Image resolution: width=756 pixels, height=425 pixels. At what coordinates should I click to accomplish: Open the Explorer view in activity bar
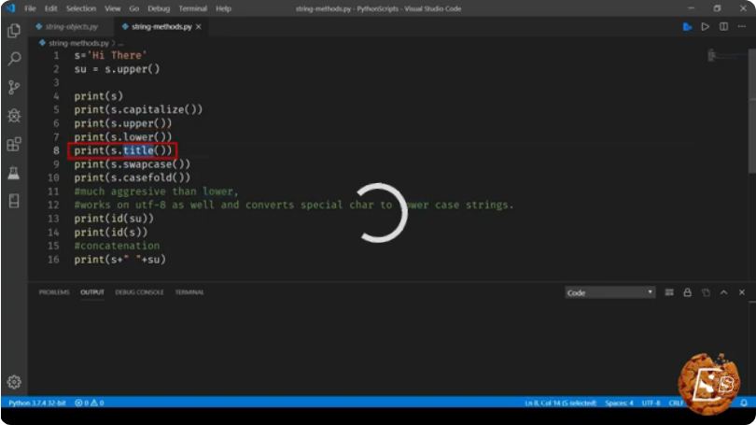click(x=14, y=31)
